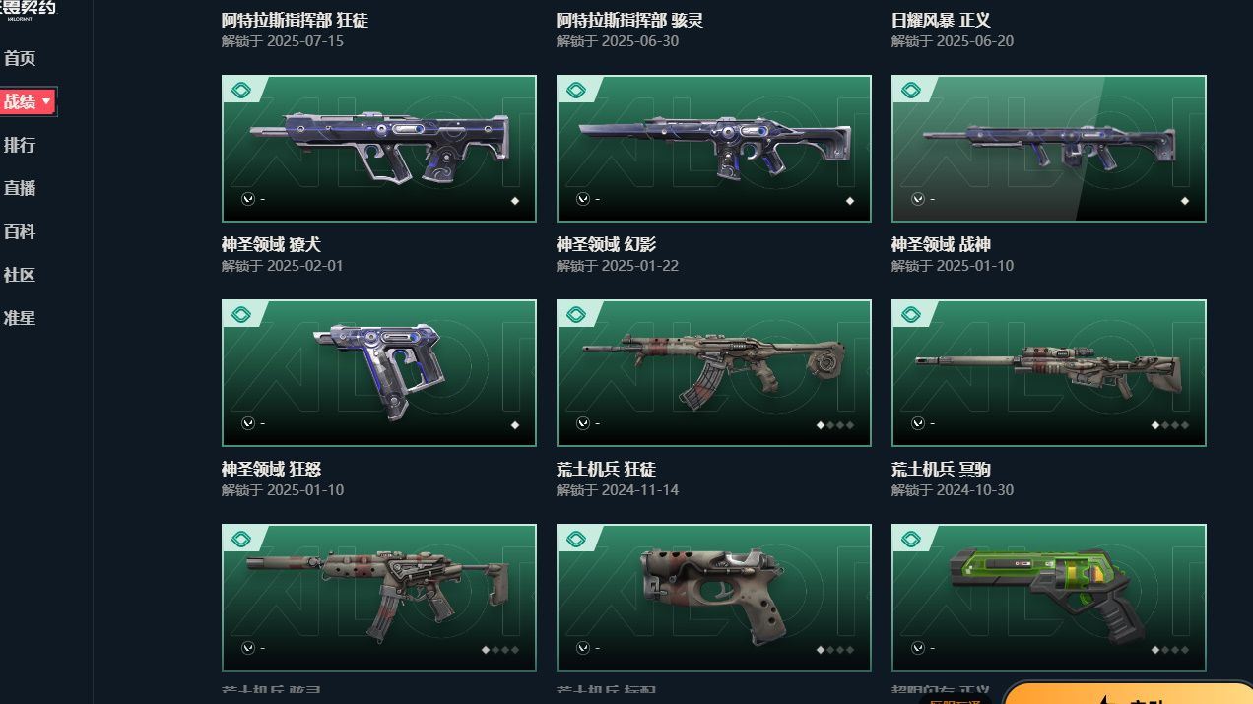Click the tier badge icon on 神圣领域 战神 card
This screenshot has width=1253, height=704.
(911, 91)
